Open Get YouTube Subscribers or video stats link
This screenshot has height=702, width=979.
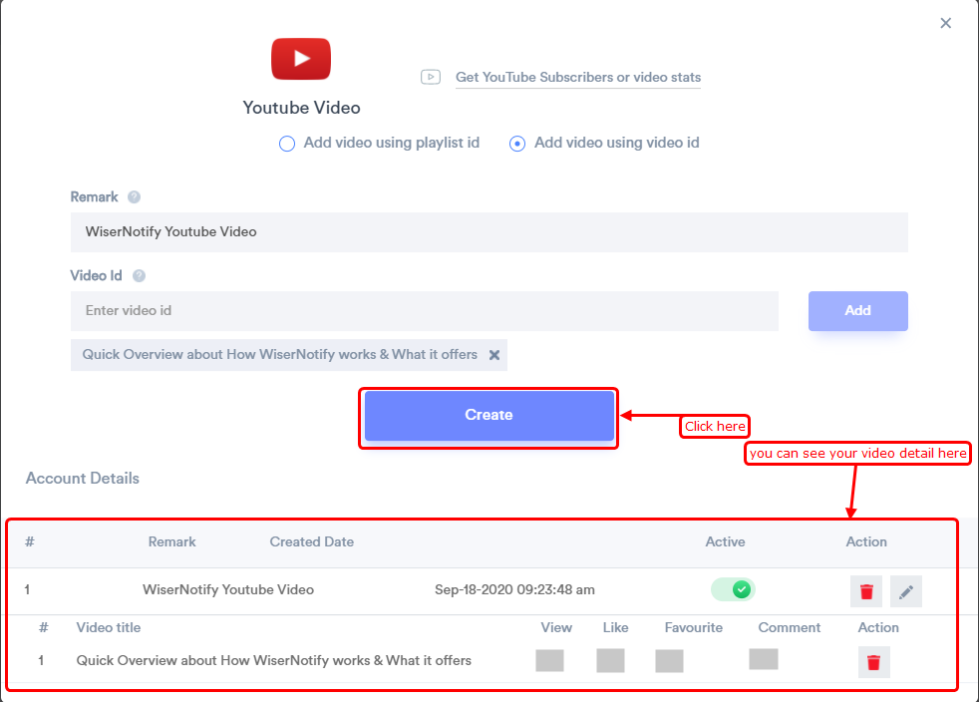578,77
